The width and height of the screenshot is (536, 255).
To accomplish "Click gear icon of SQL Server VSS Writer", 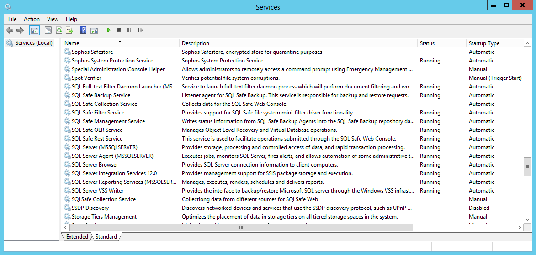I will [x=67, y=191].
